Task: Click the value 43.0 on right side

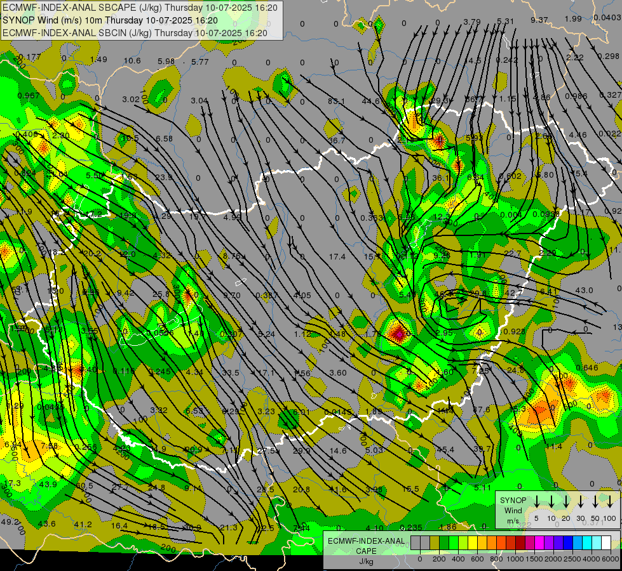Action: tap(584, 290)
